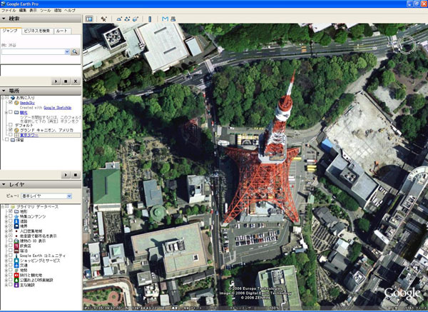Click the 保留 folder icon

pos(13,140)
